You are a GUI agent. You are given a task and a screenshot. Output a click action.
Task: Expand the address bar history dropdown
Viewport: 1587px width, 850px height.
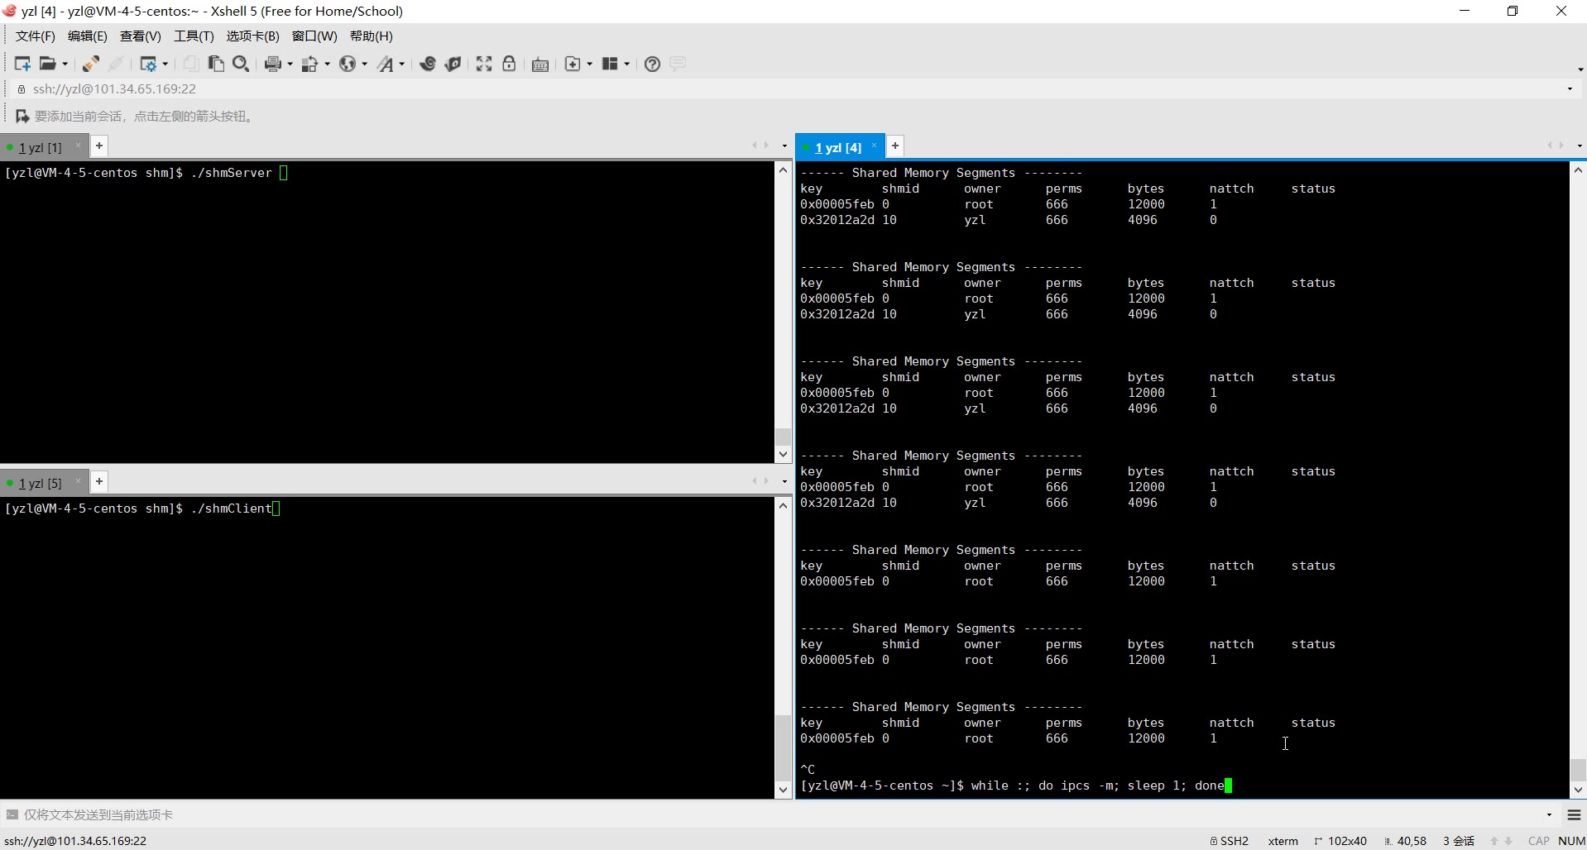(1570, 89)
